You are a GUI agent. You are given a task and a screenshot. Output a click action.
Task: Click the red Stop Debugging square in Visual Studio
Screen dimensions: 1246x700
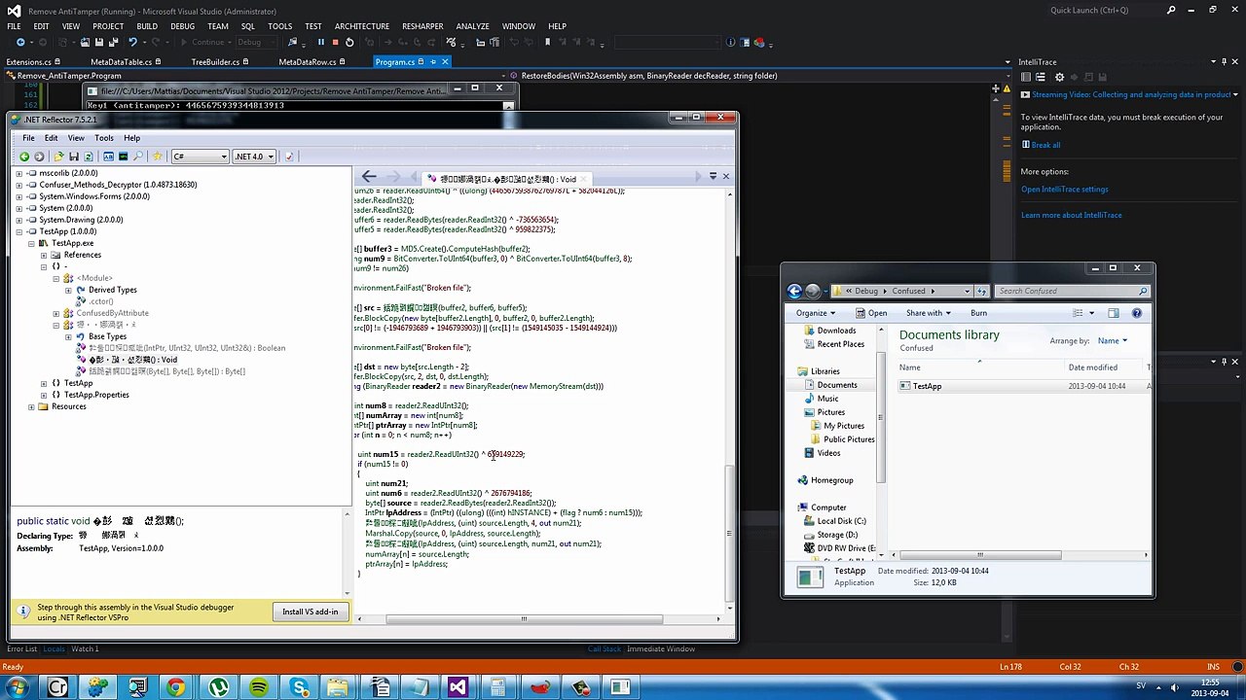[335, 42]
